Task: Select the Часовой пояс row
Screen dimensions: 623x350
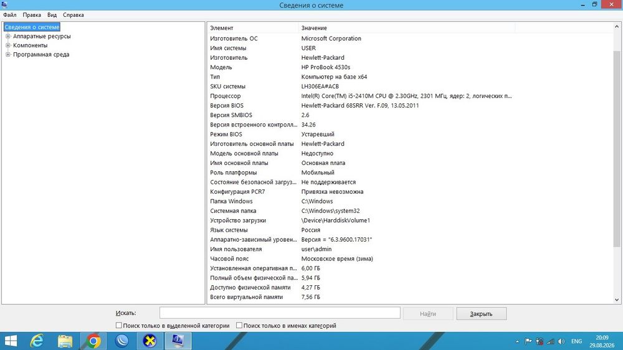Action: tap(361, 258)
